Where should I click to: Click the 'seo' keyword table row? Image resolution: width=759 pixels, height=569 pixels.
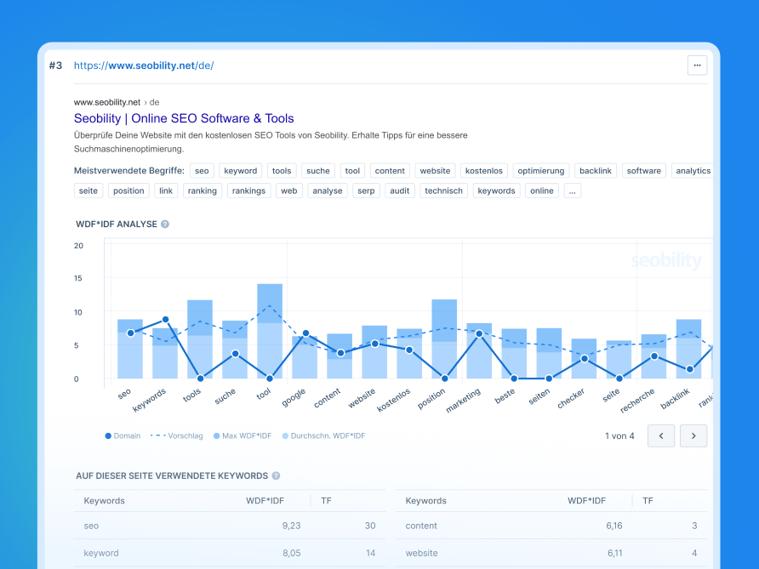click(230, 526)
